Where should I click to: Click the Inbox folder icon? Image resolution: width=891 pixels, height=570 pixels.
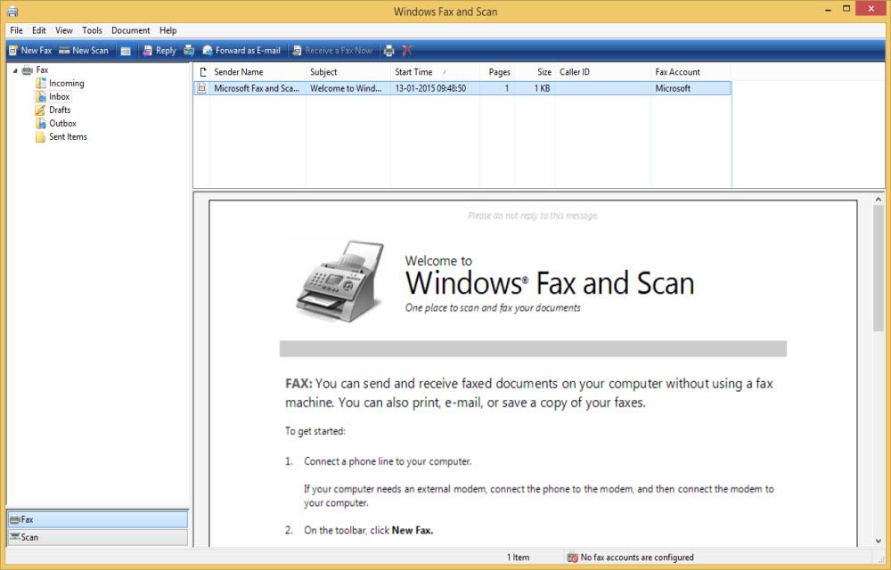[x=40, y=96]
